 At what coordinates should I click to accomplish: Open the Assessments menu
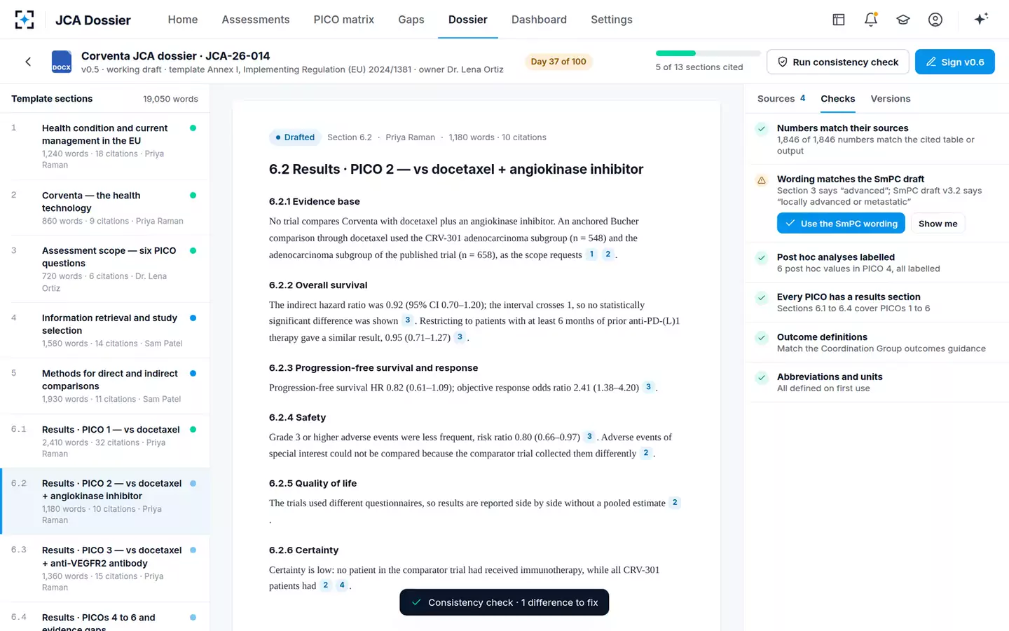click(256, 20)
